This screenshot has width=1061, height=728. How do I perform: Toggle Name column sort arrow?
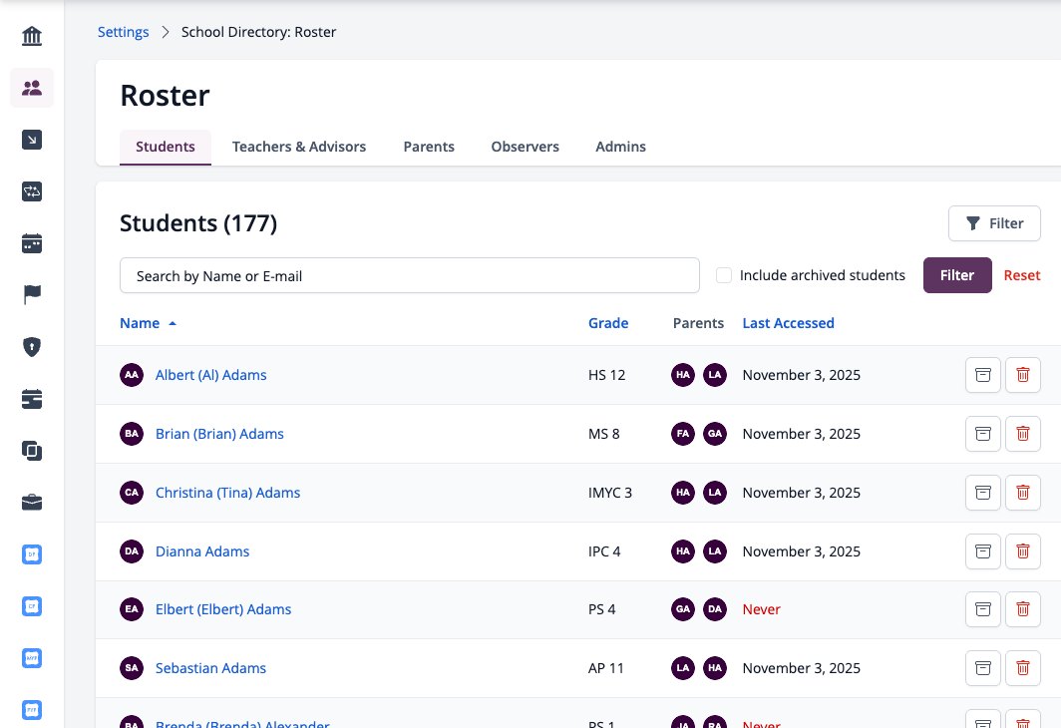[x=173, y=323]
